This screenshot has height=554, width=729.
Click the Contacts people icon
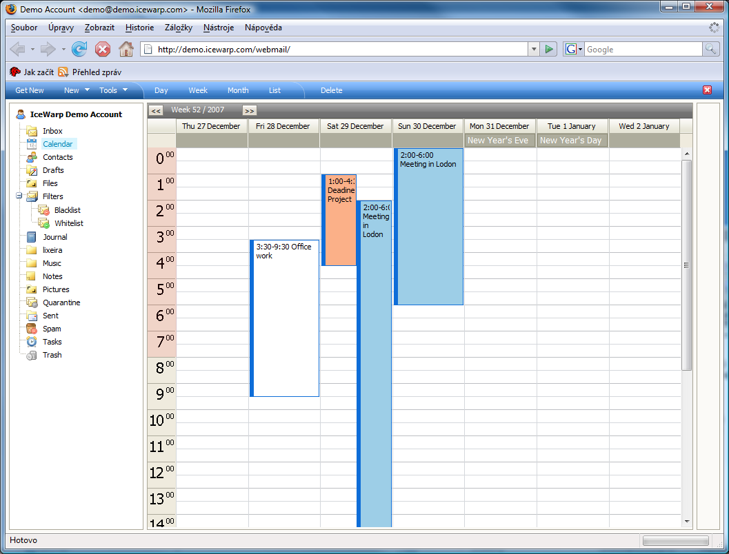coord(32,157)
